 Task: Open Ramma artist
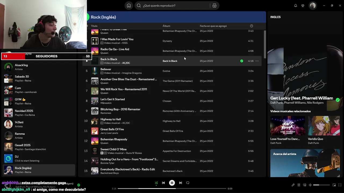39,136
